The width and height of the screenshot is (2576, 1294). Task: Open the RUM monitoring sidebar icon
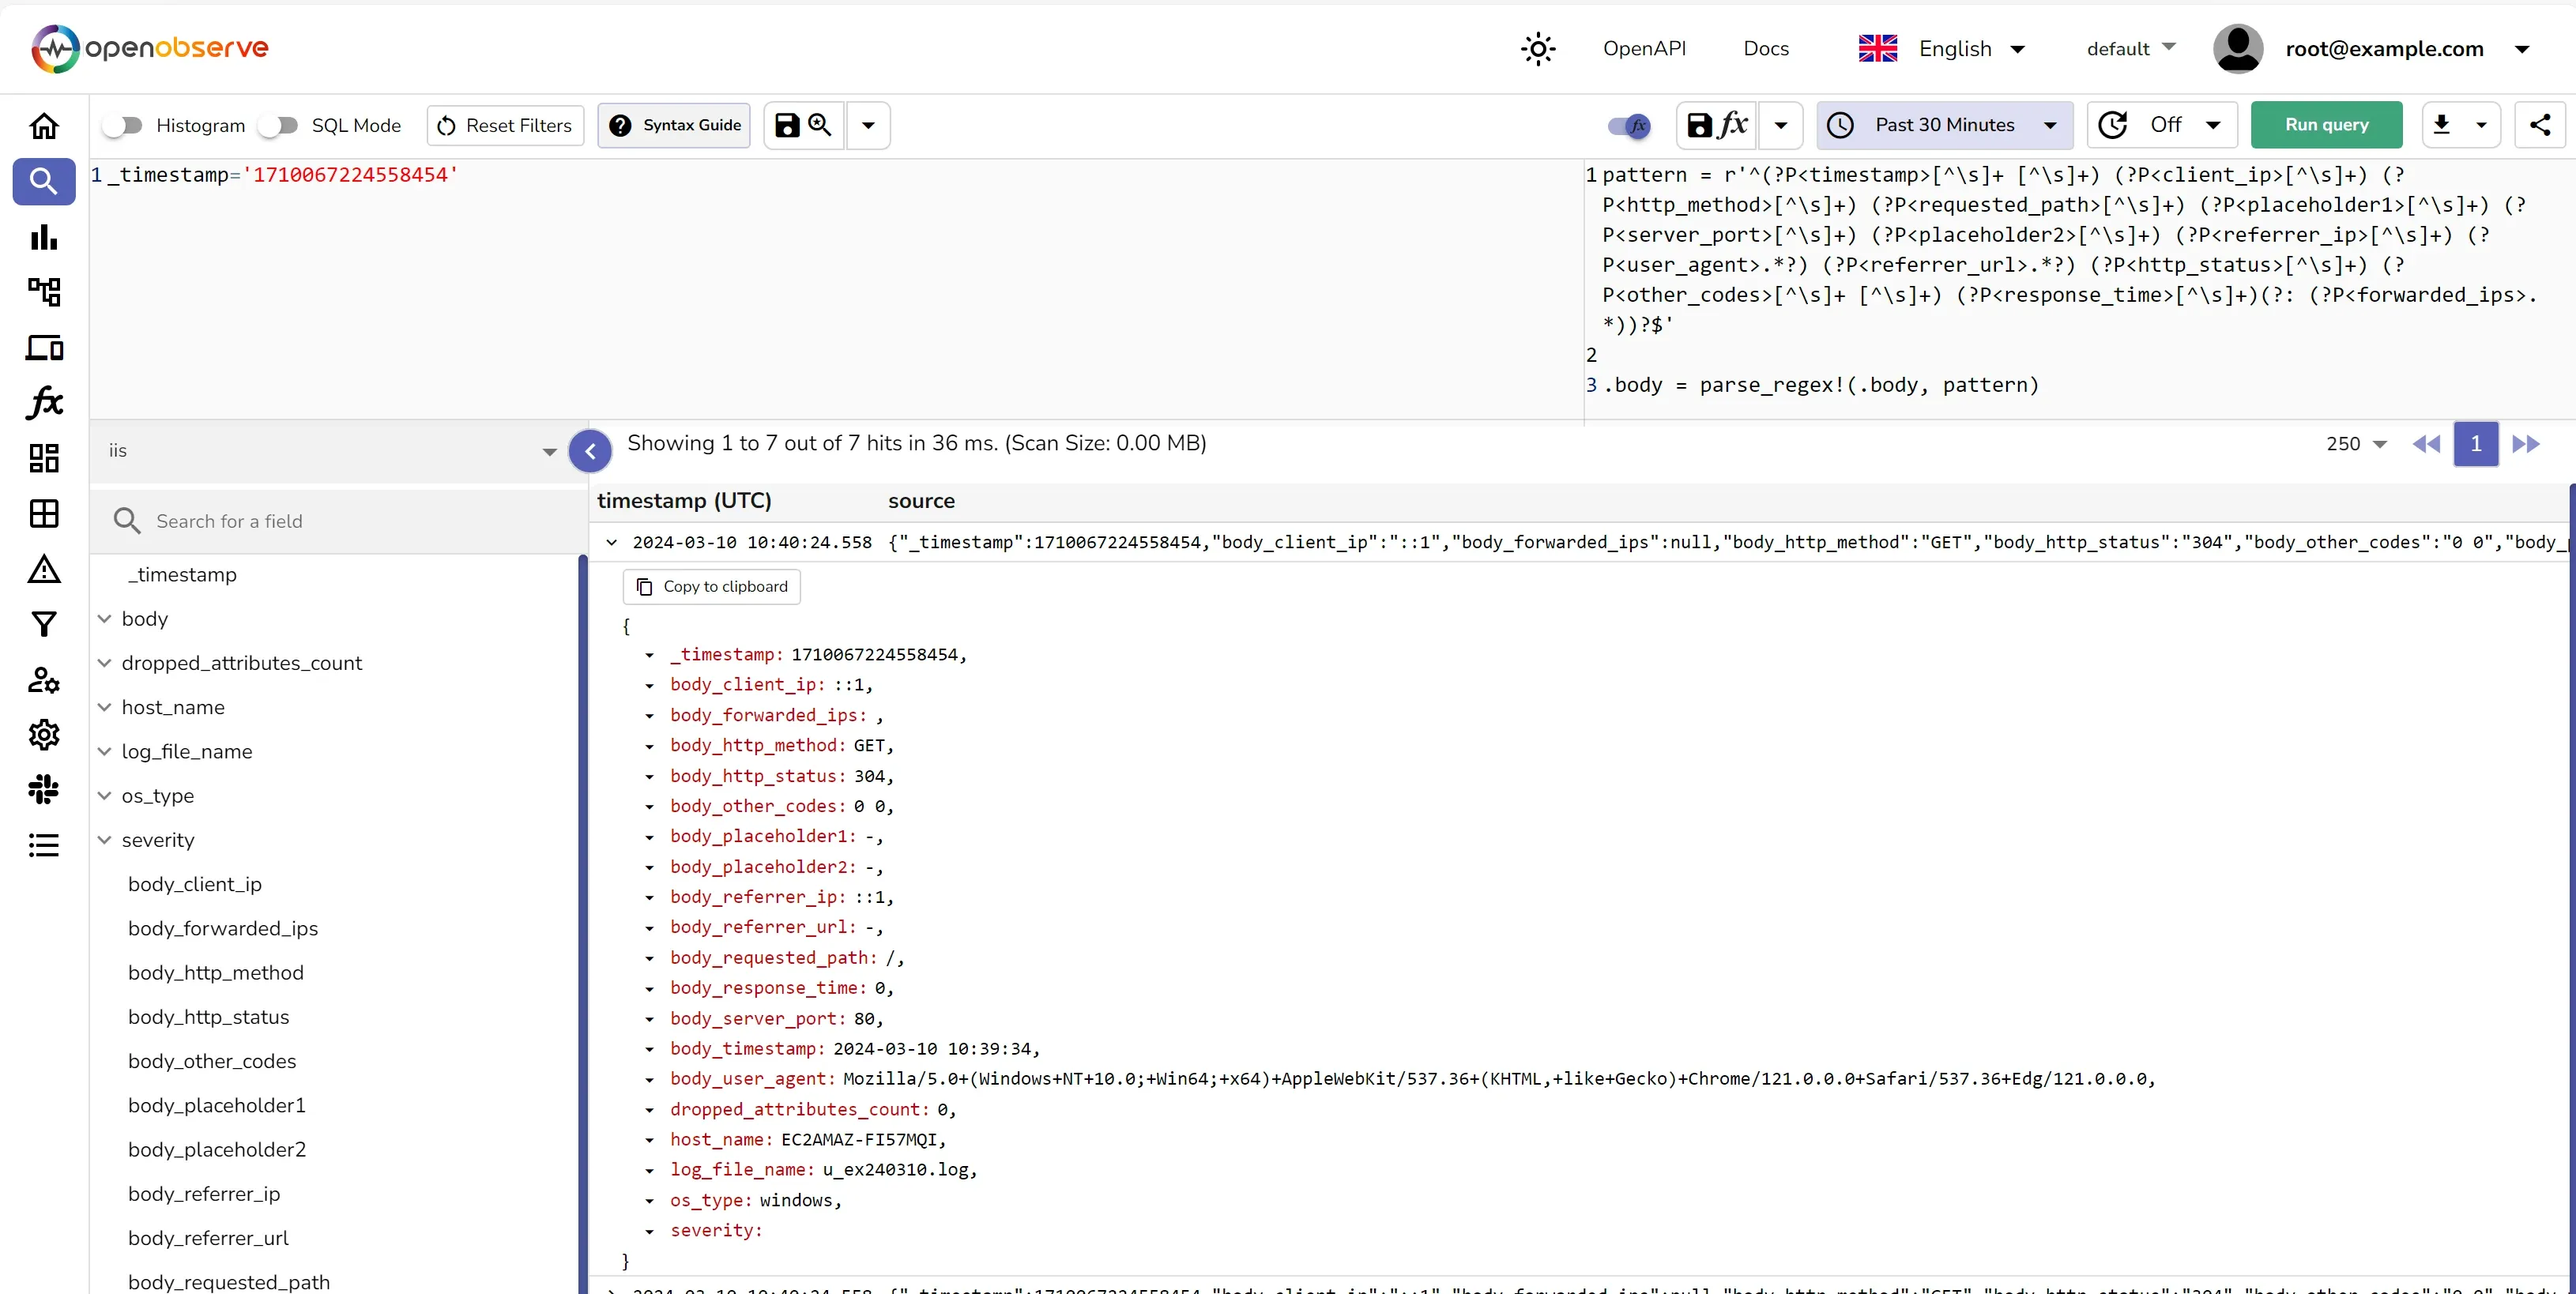pos(44,348)
